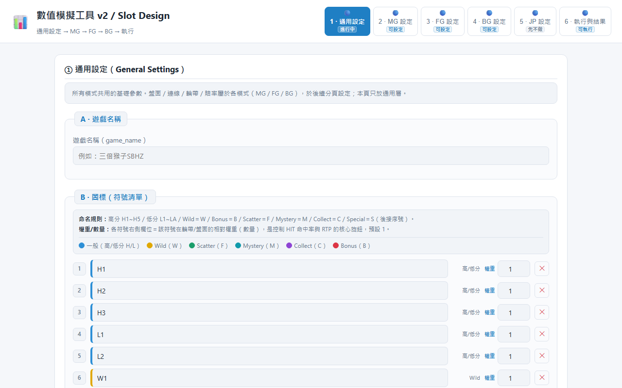Click the row number 1 badge

(79, 269)
